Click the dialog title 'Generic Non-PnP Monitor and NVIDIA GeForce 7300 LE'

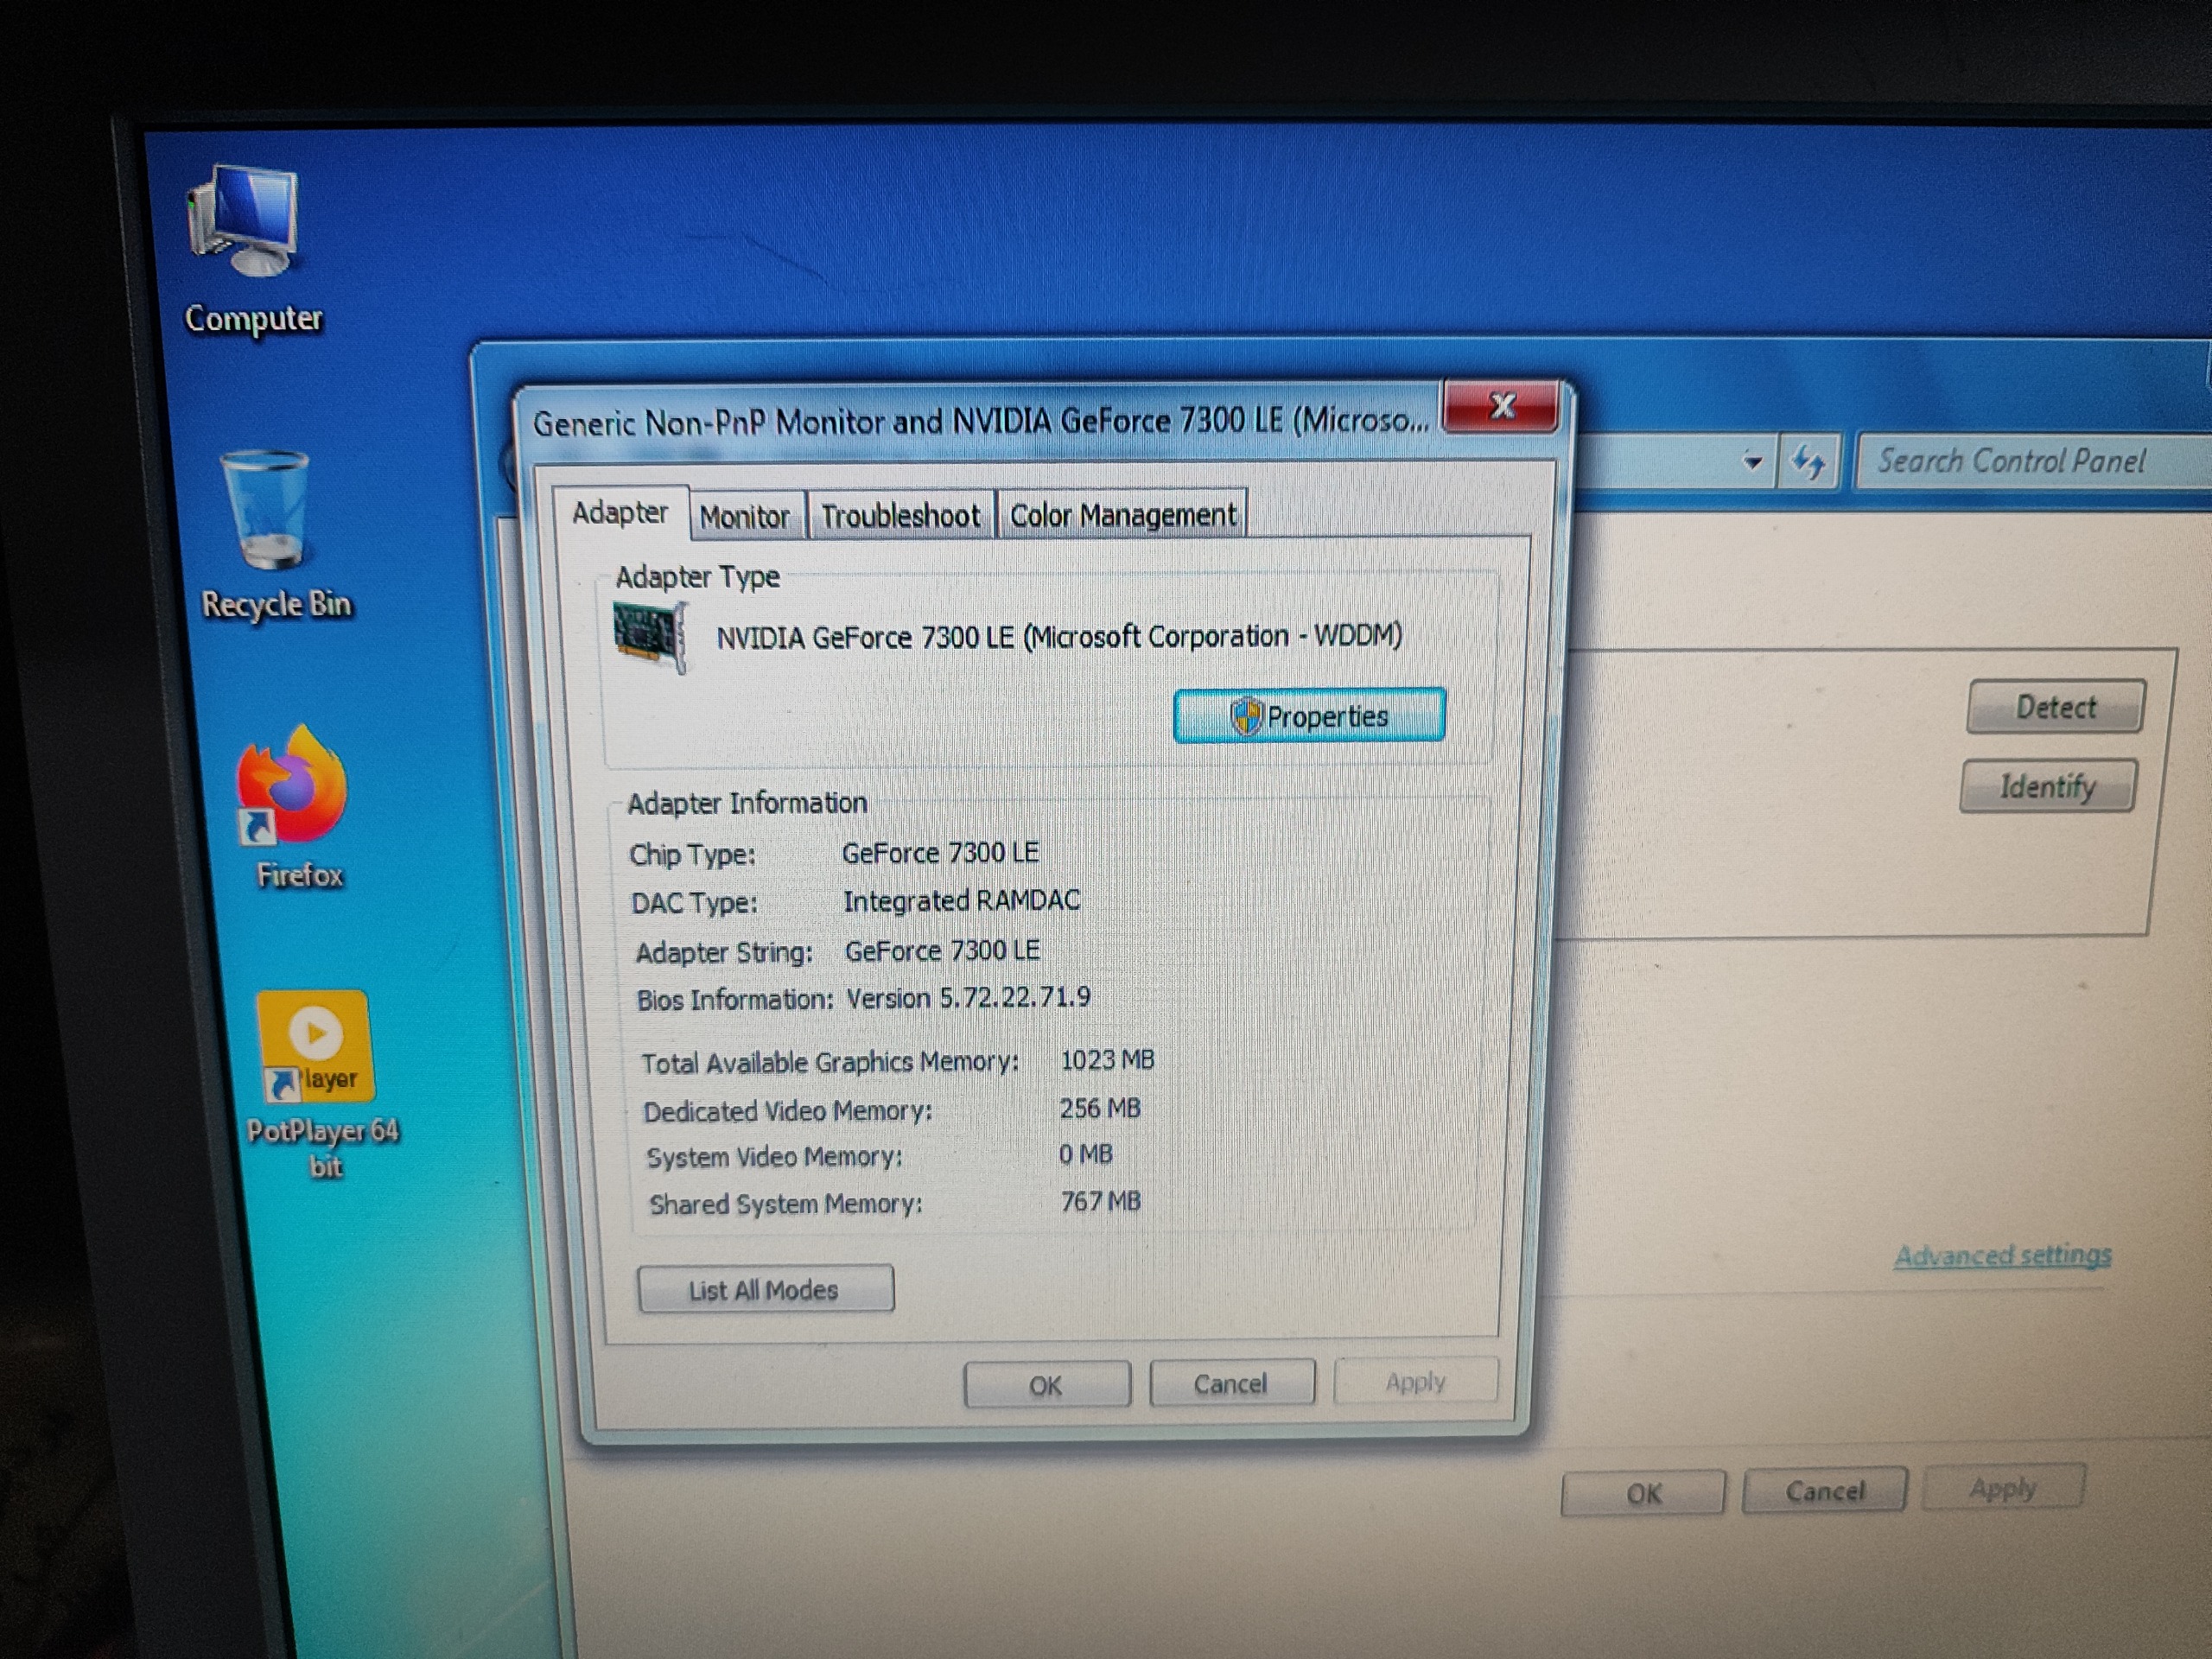click(980, 421)
